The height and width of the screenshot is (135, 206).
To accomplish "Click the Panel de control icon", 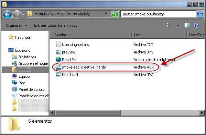I will click(x=14, y=89).
